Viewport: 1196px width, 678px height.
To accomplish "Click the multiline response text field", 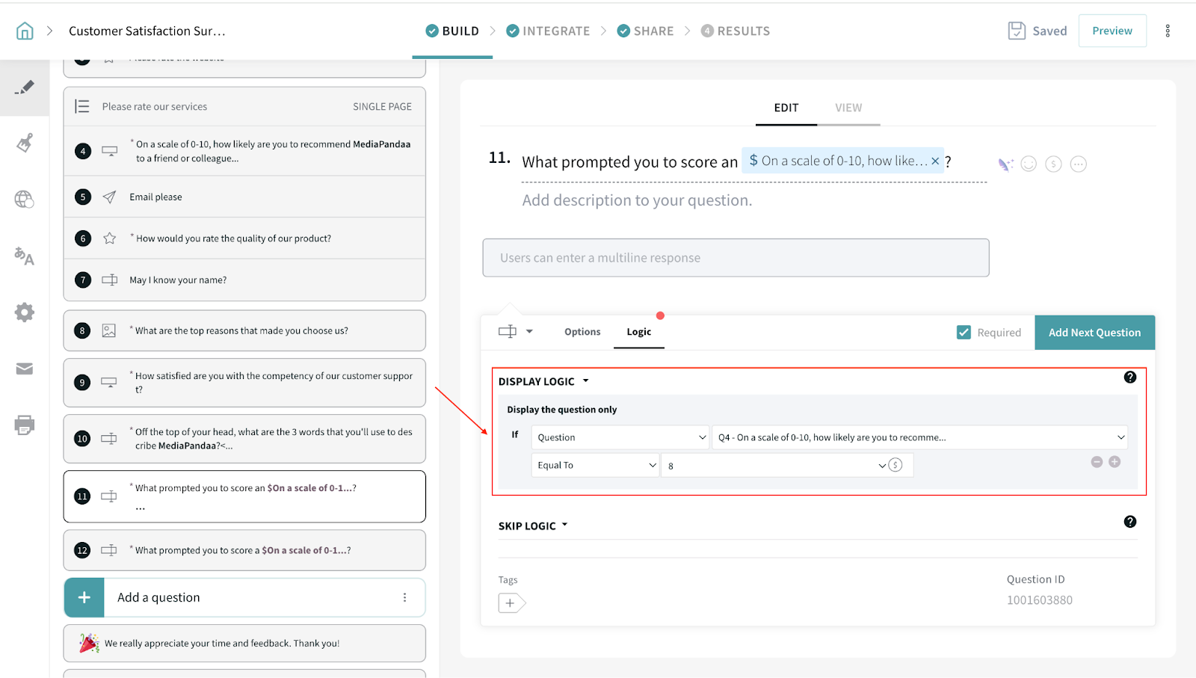I will click(x=736, y=258).
